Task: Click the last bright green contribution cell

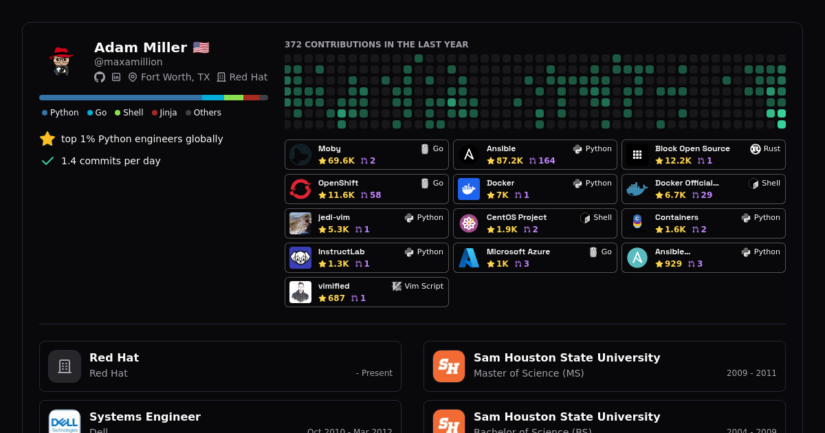Action: [x=782, y=124]
